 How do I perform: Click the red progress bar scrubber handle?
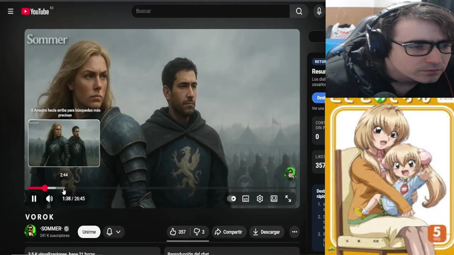tap(45, 188)
